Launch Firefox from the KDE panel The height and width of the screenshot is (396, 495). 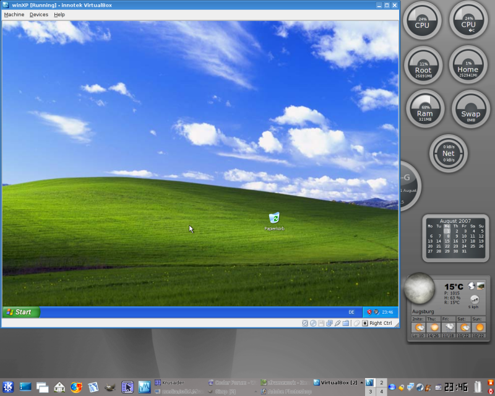tap(76, 387)
